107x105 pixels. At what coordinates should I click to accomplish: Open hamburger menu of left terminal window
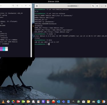[17, 6]
